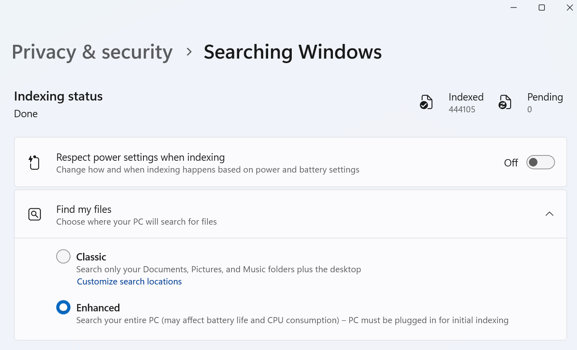
Task: Click the Find my files title
Action: click(84, 210)
